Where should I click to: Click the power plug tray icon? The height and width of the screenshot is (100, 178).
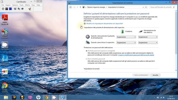pyautogui.click(x=158, y=97)
